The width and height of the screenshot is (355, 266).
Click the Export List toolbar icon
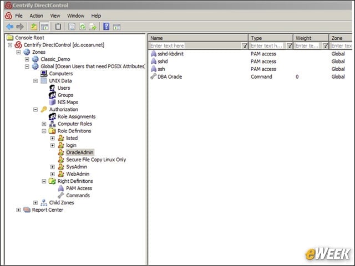click(x=93, y=27)
